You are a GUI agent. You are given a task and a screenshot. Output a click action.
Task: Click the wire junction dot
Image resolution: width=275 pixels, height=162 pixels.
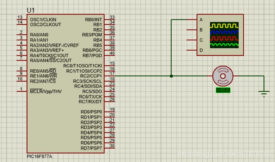click(x=171, y=76)
